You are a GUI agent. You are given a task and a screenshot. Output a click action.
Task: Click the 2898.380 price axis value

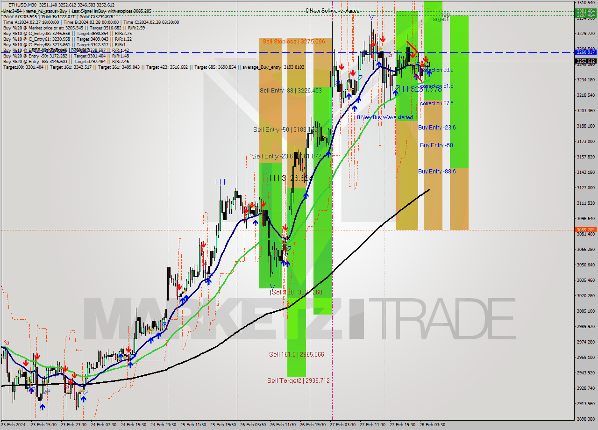[586, 419]
